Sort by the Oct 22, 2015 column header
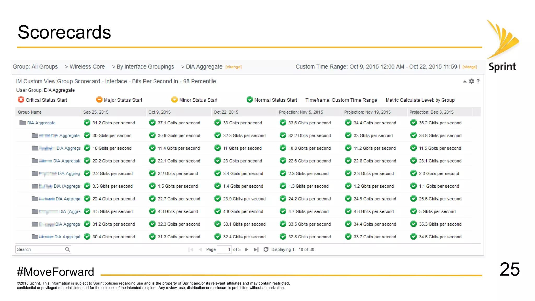The width and height of the screenshot is (535, 301). point(244,112)
